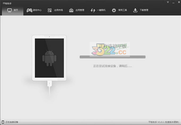This screenshot has height=125, width=181.
Task: Minimize the 平板助手 window
Action: click(x=173, y=3)
